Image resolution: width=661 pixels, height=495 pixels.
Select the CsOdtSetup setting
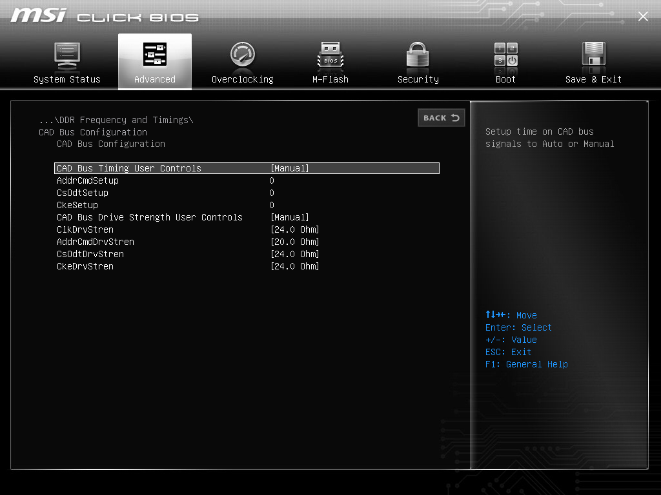click(83, 193)
